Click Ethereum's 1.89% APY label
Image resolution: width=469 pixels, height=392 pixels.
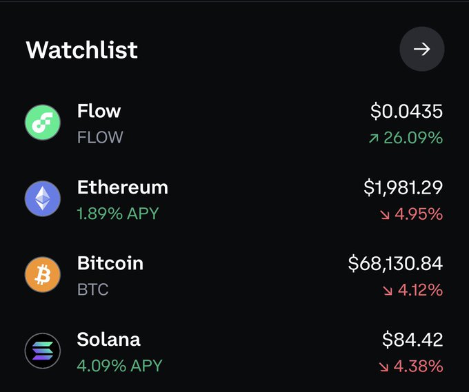pos(118,214)
